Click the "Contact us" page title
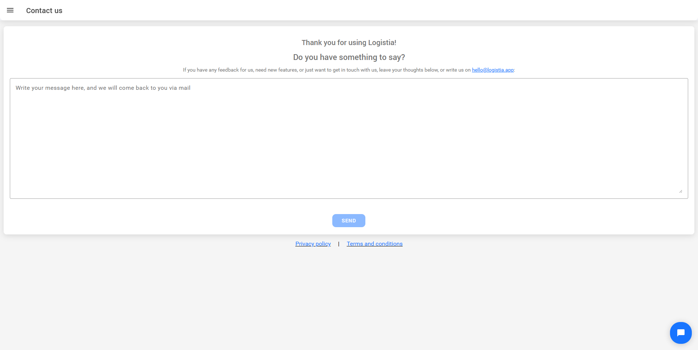The height and width of the screenshot is (350, 698). pyautogui.click(x=44, y=11)
